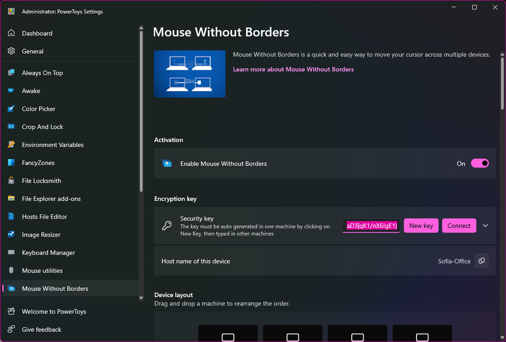Image resolution: width=506 pixels, height=342 pixels.
Task: Open Learn more about Mouse Without Borders
Action: pos(293,69)
